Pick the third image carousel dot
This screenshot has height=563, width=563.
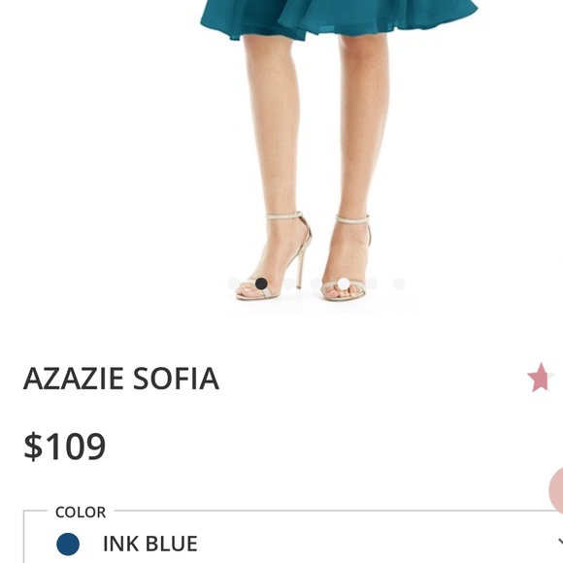288,283
